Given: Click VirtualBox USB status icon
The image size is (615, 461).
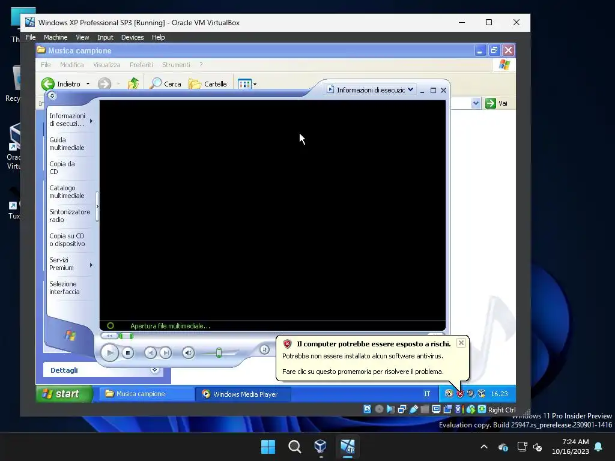Looking at the screenshot, I should 413,409.
